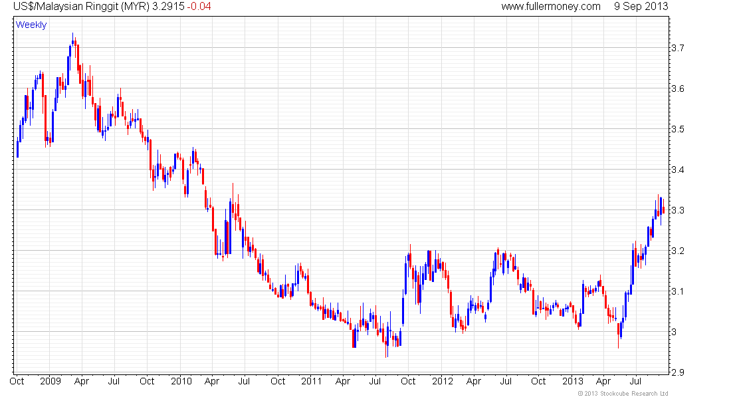The image size is (731, 399).
Task: Click the 3.6 price axis label
Action: [x=677, y=88]
